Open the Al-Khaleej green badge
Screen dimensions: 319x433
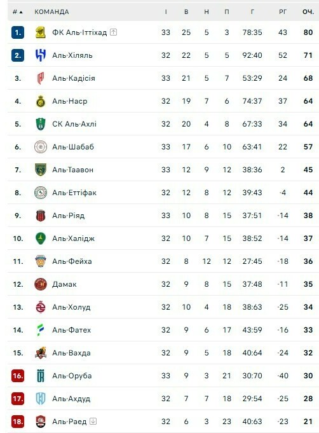[41, 238]
